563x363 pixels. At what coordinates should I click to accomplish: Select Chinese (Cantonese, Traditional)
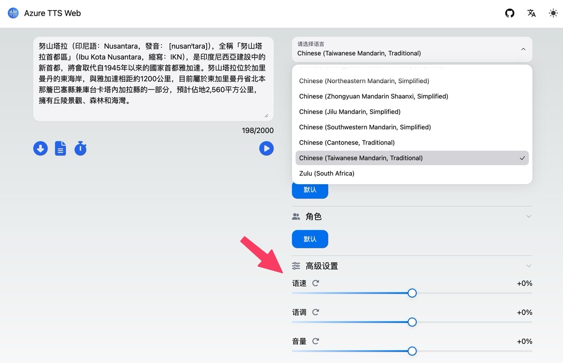(x=412, y=142)
